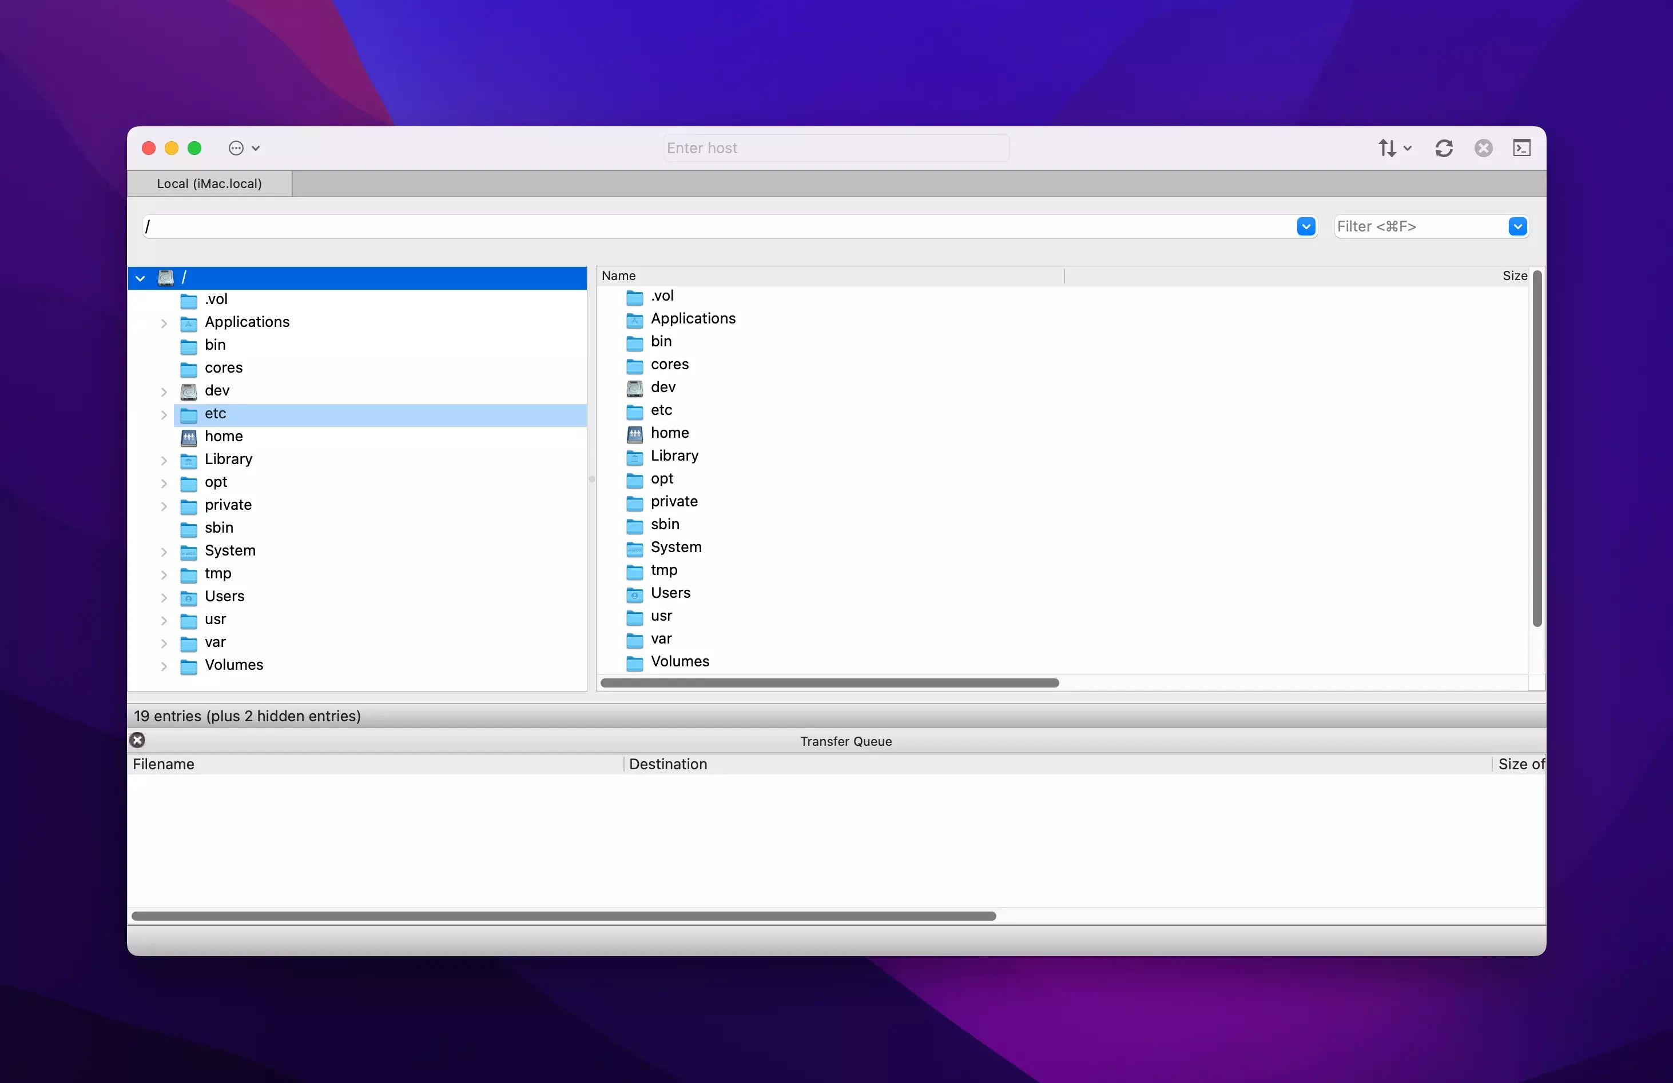
Task: Click Applications folder icon in file list
Action: pyautogui.click(x=634, y=319)
